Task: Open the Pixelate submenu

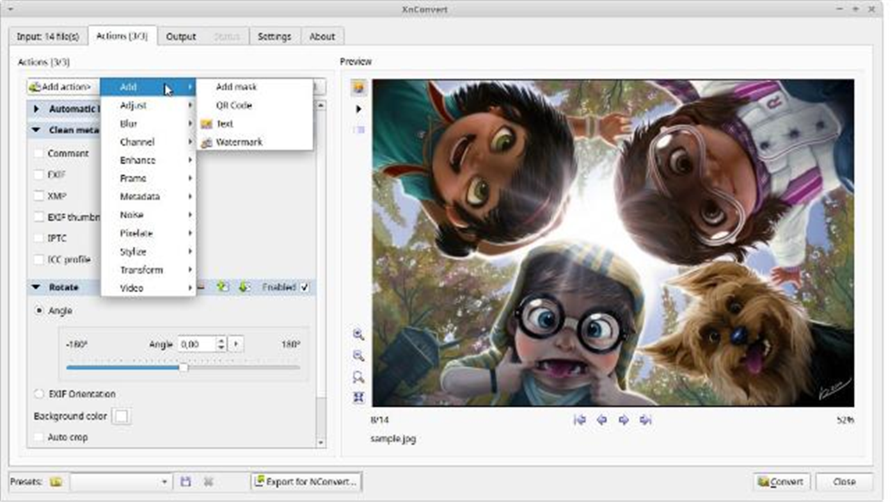Action: (x=148, y=234)
